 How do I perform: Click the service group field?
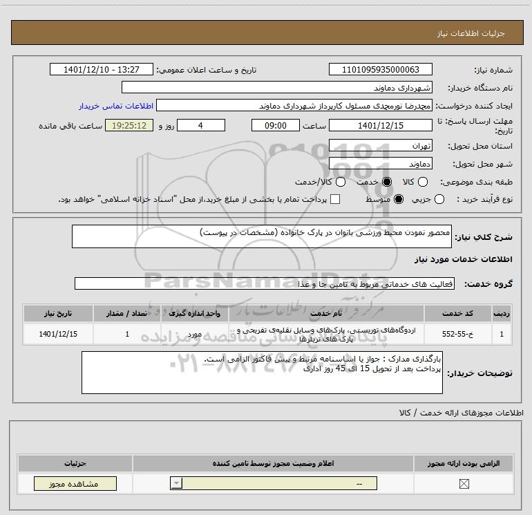(265, 284)
